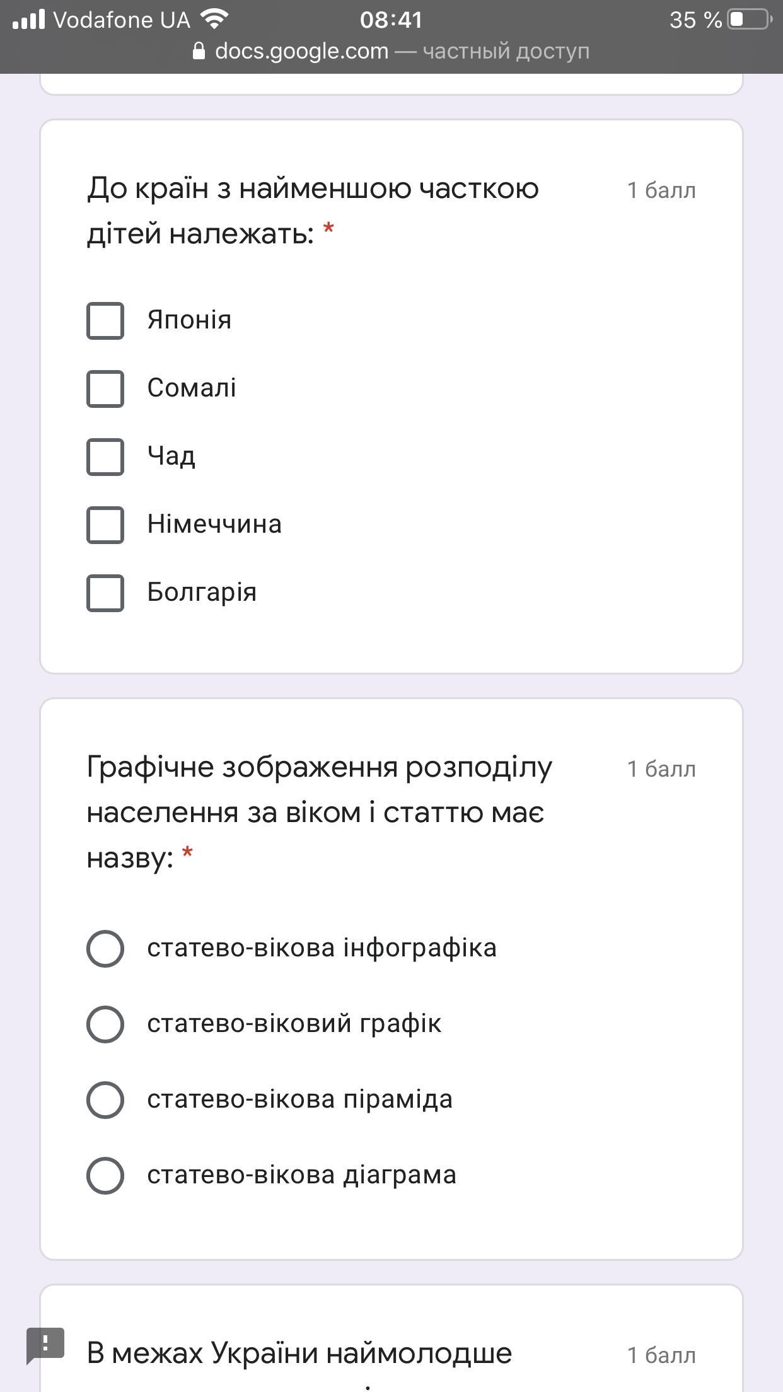783x1392 pixels.
Task: Tap the cellular signal bars icon
Action: [x=28, y=20]
